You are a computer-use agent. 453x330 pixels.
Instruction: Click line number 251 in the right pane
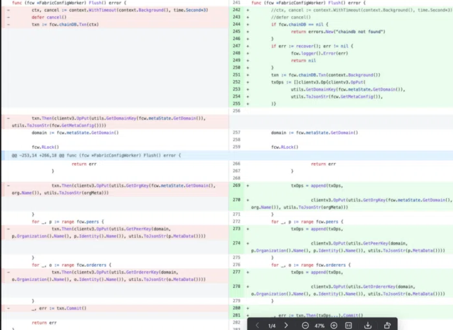pos(237,75)
